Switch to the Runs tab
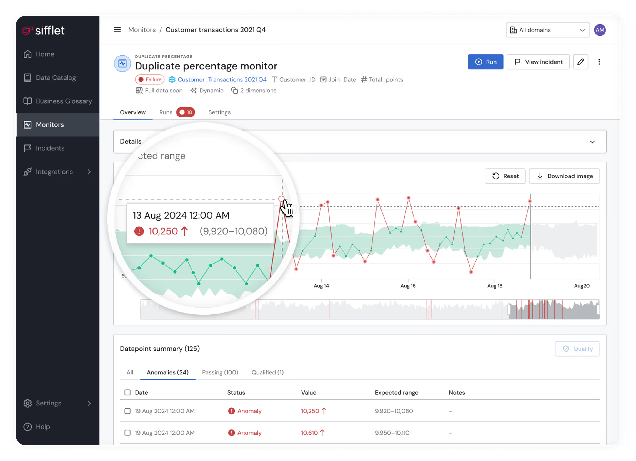This screenshot has width=636, height=461. click(166, 112)
